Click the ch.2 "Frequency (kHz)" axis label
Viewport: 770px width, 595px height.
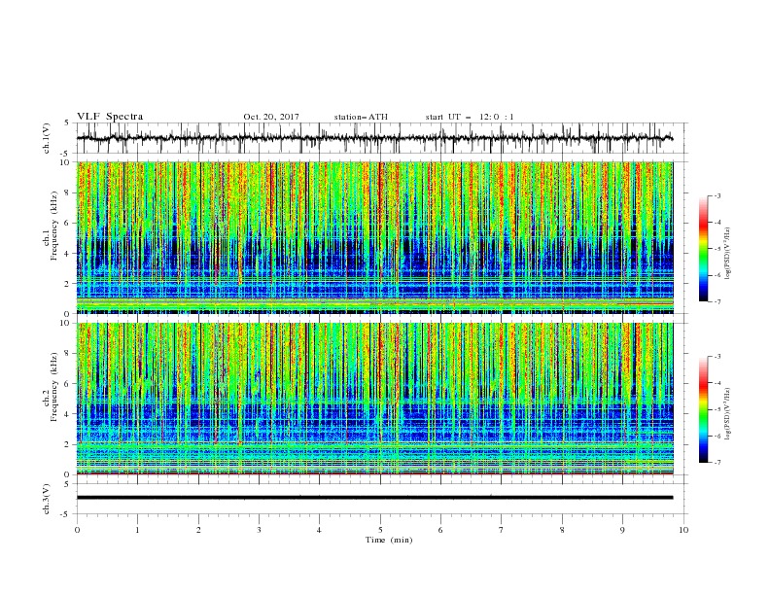point(54,387)
